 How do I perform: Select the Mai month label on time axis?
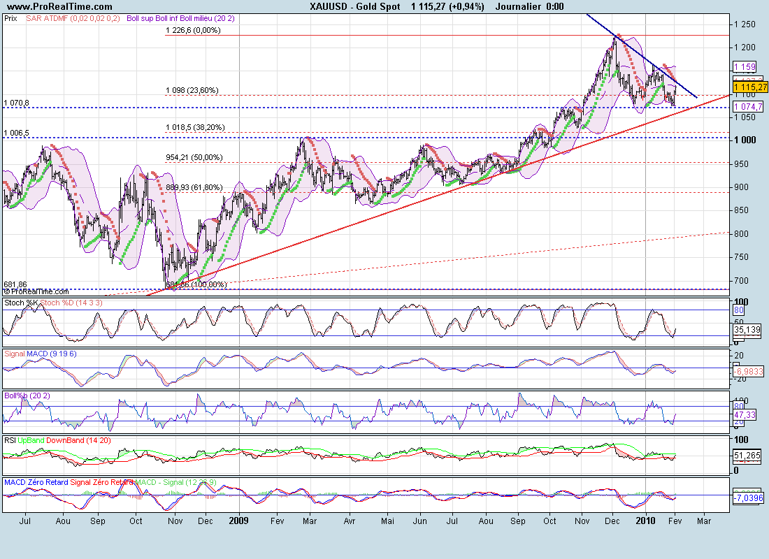click(387, 521)
